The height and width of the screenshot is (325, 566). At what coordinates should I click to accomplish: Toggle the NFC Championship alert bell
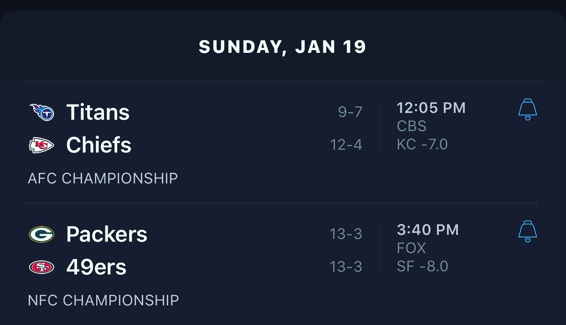(528, 231)
